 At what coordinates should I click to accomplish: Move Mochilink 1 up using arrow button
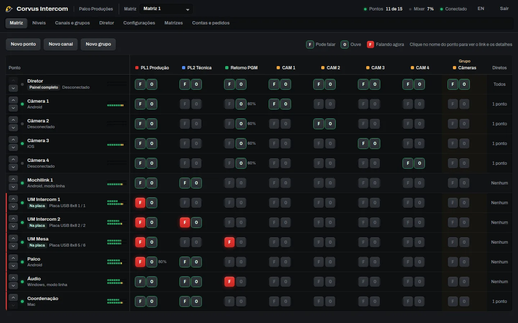(x=13, y=179)
